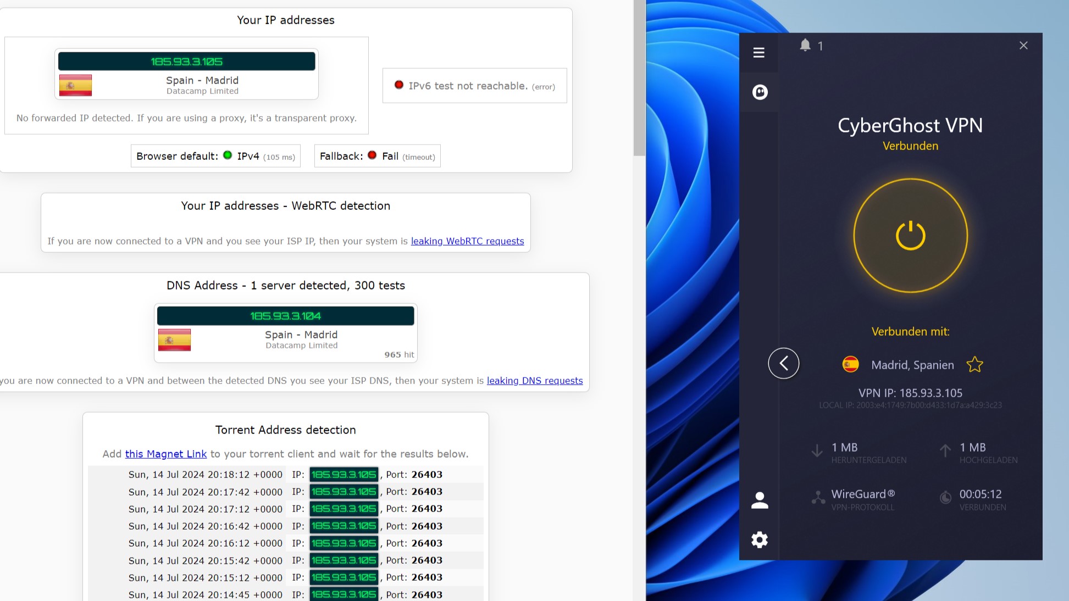Click the 965 hit counter
The width and height of the screenshot is (1069, 601).
(399, 355)
